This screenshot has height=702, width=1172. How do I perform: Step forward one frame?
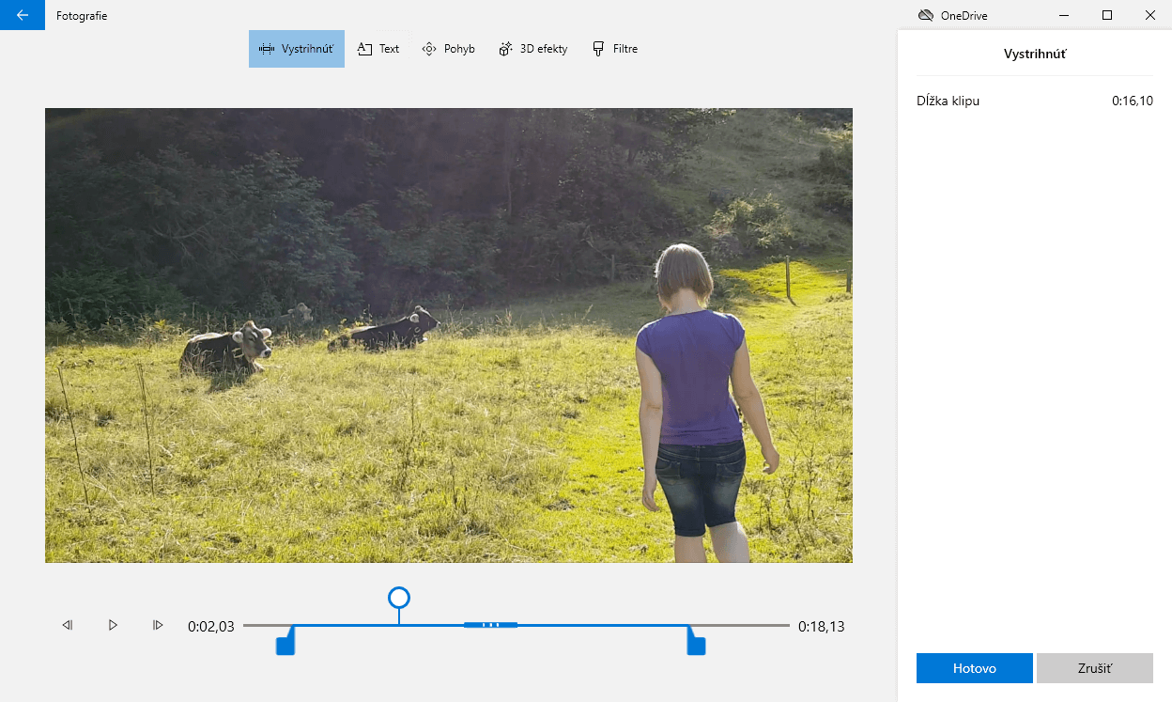pos(158,625)
